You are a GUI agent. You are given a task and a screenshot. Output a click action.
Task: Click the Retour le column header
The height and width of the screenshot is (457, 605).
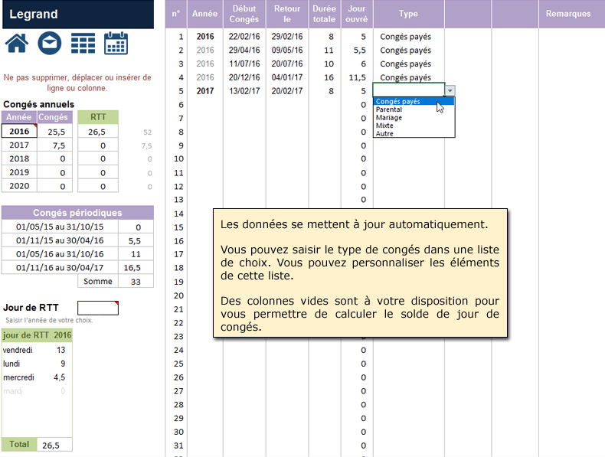(x=287, y=14)
